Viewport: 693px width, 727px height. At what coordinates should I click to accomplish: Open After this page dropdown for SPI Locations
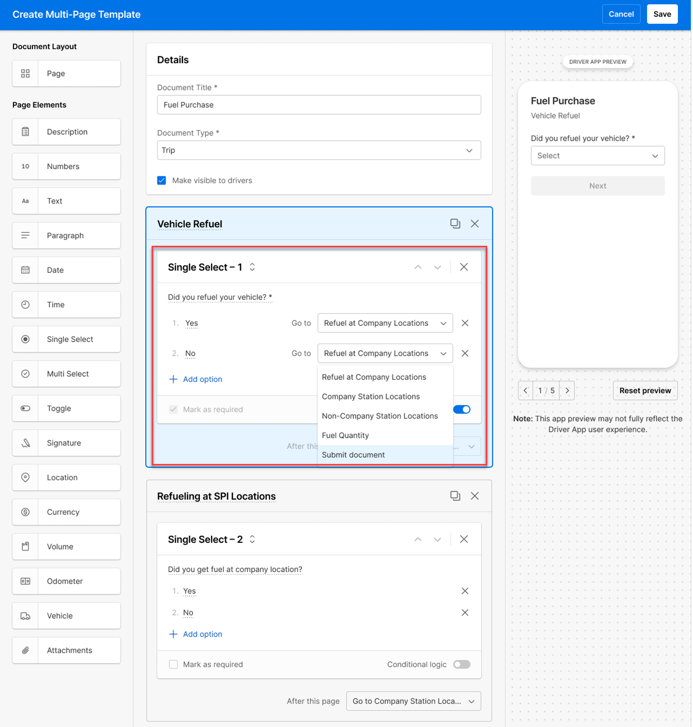pos(414,701)
